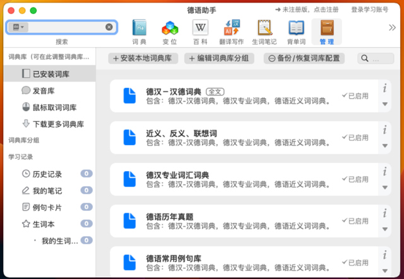Image resolution: width=404 pixels, height=279 pixels.
Task: Open 下载更多词典库 in the sidebar
Action: tap(50, 124)
